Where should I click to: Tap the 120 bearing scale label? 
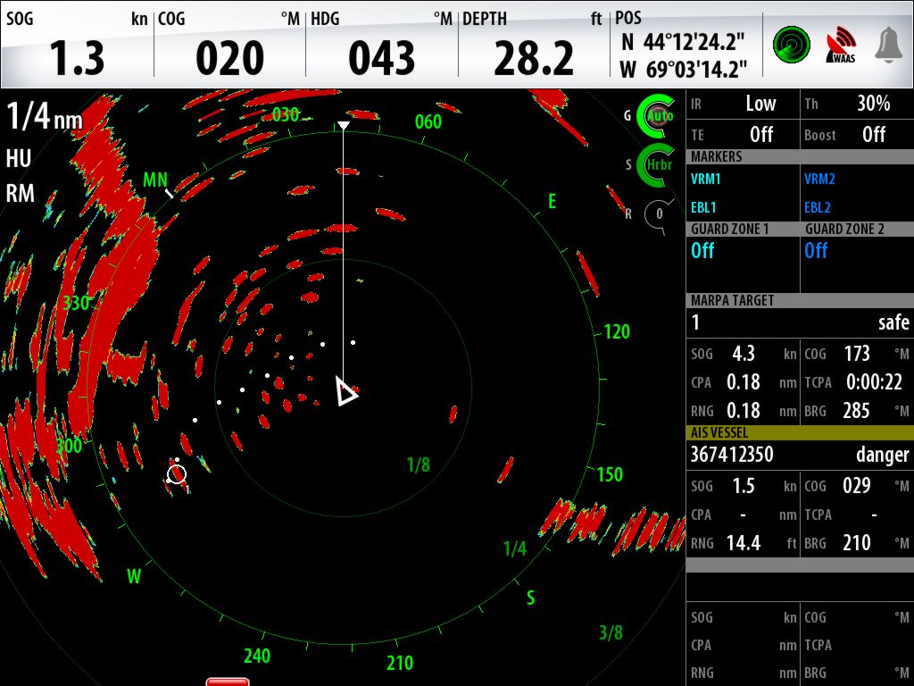click(617, 332)
